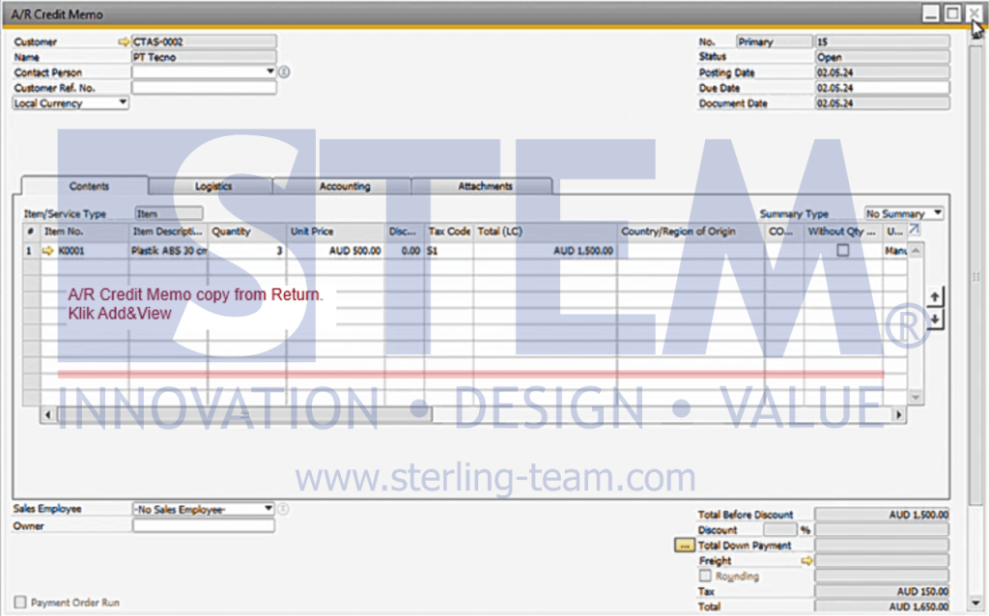Open the Contact Person dropdown
The image size is (989, 616).
(x=269, y=72)
